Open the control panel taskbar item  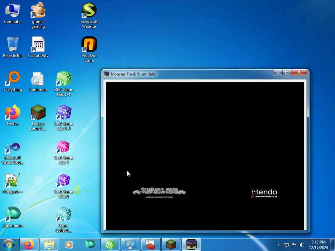coord(130,244)
